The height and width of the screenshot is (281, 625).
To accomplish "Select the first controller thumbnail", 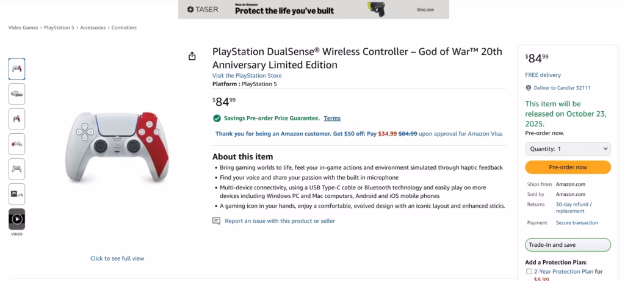I will pyautogui.click(x=17, y=69).
